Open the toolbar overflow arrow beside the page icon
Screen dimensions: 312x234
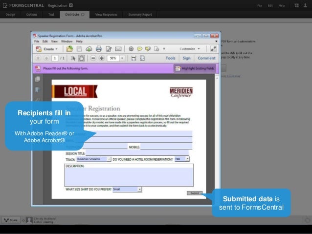click(x=164, y=49)
